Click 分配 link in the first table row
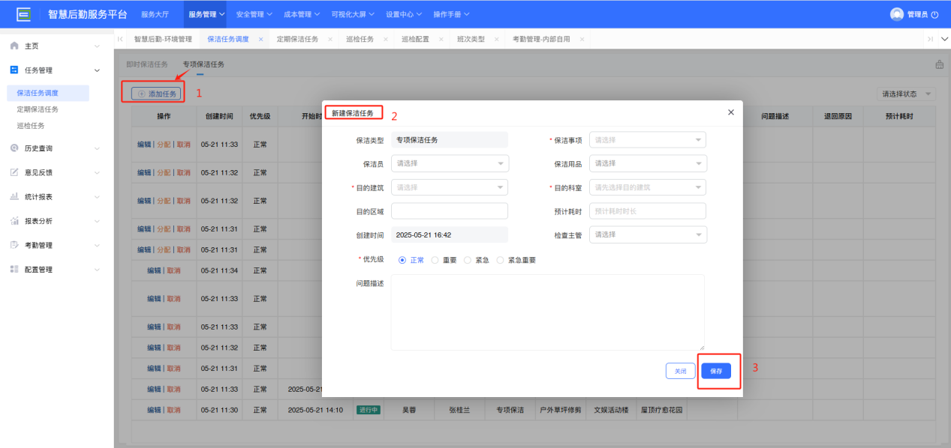Viewport: 951px width, 448px height. tap(164, 144)
